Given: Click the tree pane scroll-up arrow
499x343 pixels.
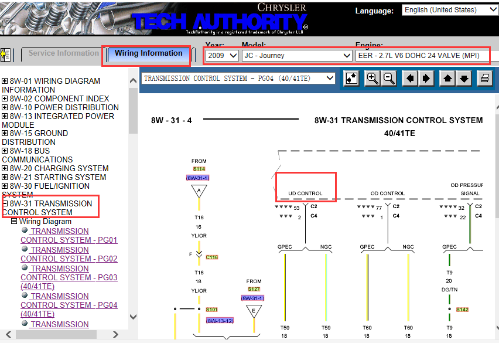Looking at the screenshot, I should (x=134, y=81).
